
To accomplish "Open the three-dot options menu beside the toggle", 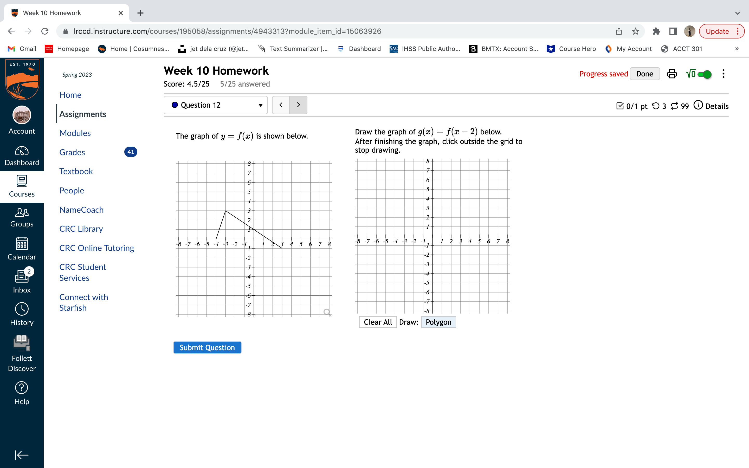I will pyautogui.click(x=723, y=74).
